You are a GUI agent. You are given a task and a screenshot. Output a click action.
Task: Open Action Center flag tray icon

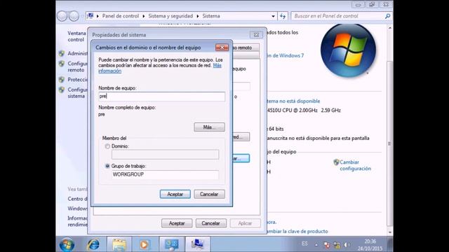327,245
